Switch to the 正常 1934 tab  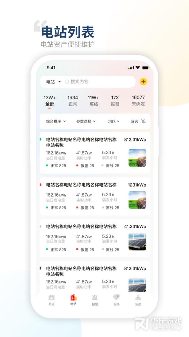click(73, 101)
